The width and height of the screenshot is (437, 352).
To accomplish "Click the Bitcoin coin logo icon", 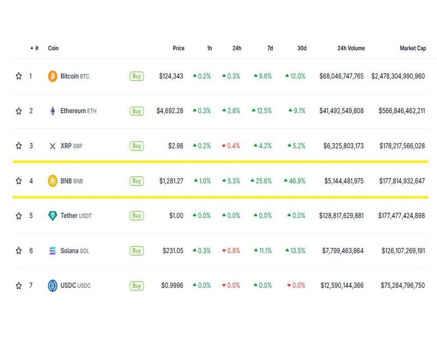I will click(x=53, y=76).
